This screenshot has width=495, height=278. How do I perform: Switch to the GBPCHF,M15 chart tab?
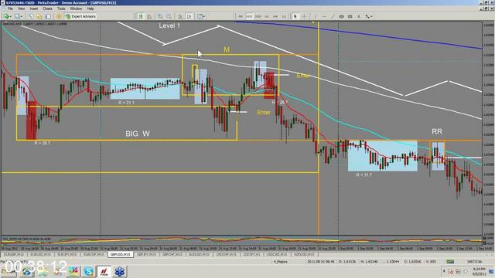[172, 254]
